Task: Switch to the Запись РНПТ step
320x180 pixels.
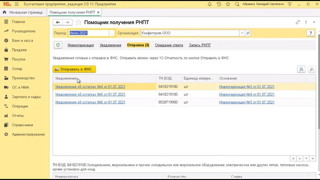Action: pyautogui.click(x=199, y=45)
